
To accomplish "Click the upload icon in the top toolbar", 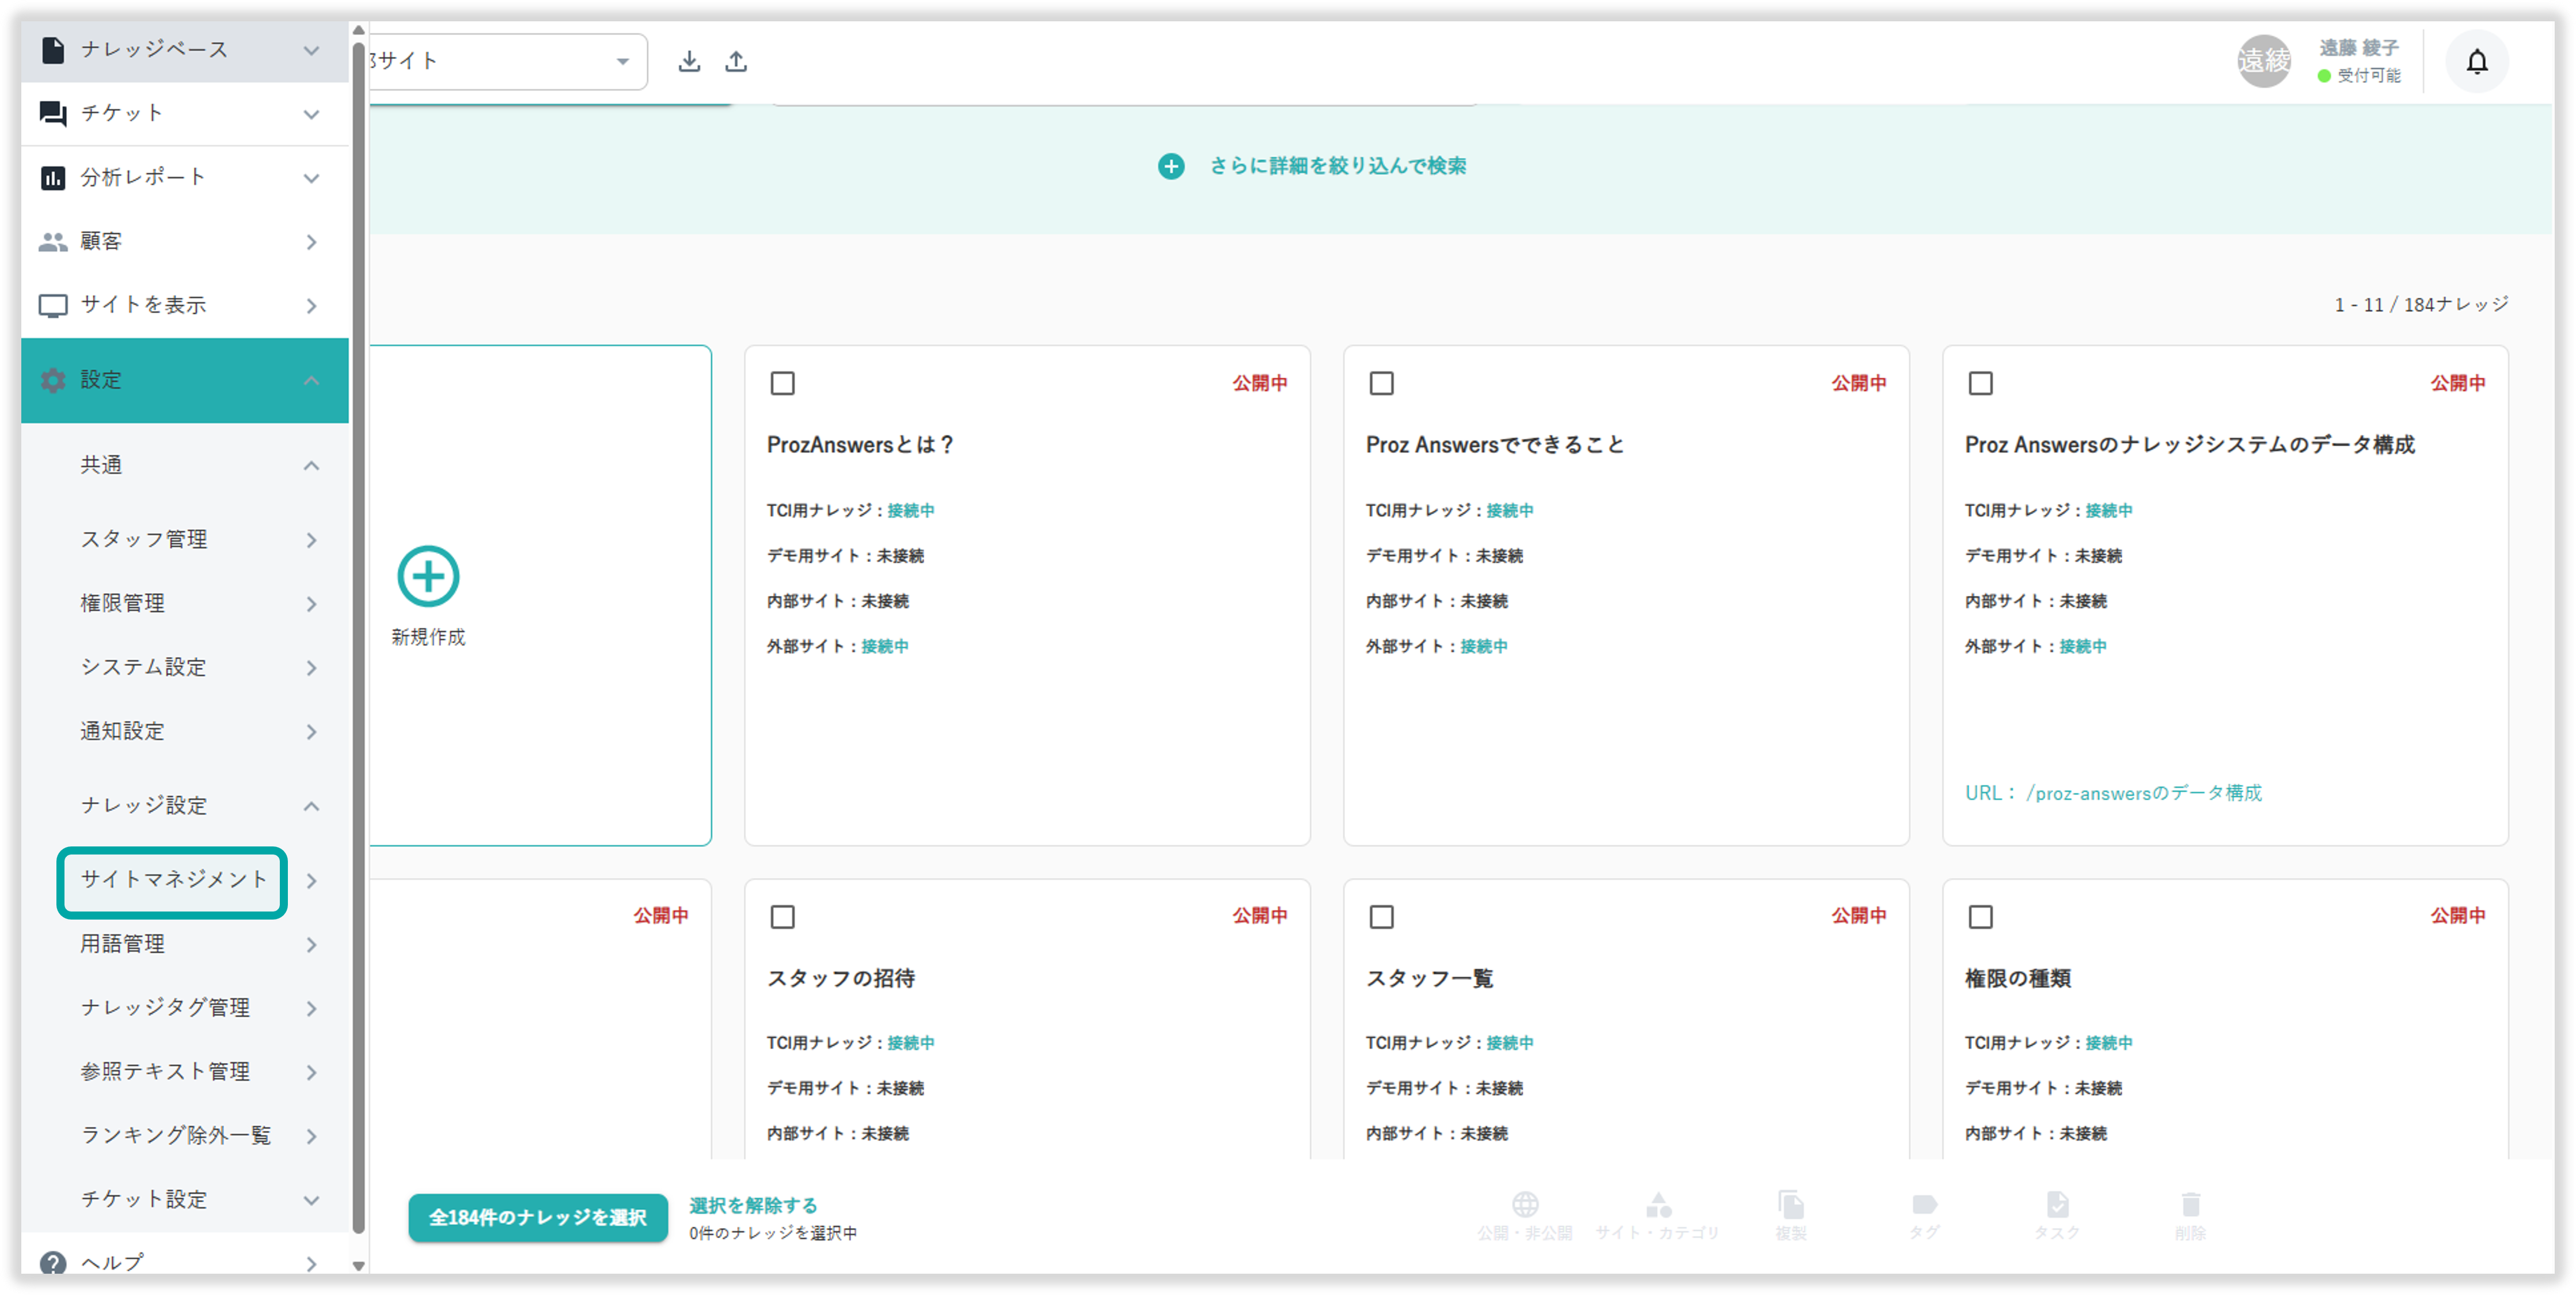I will pyautogui.click(x=737, y=60).
